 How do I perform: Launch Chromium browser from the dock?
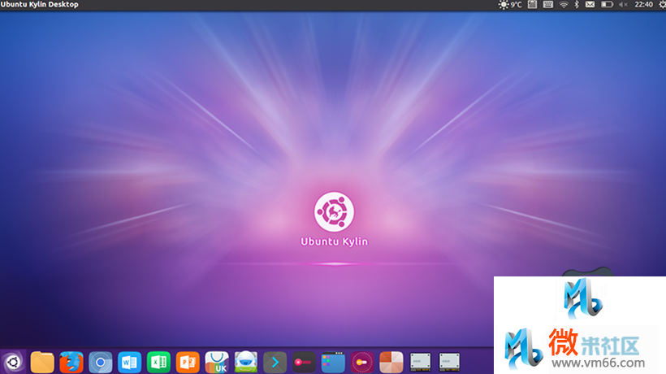point(100,363)
